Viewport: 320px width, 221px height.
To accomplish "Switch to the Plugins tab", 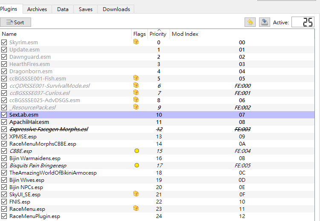I will pyautogui.click(x=10, y=9).
